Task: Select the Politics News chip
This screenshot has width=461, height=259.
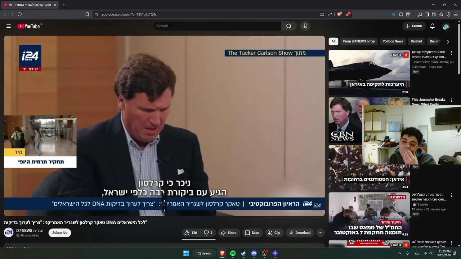Action: click(393, 41)
